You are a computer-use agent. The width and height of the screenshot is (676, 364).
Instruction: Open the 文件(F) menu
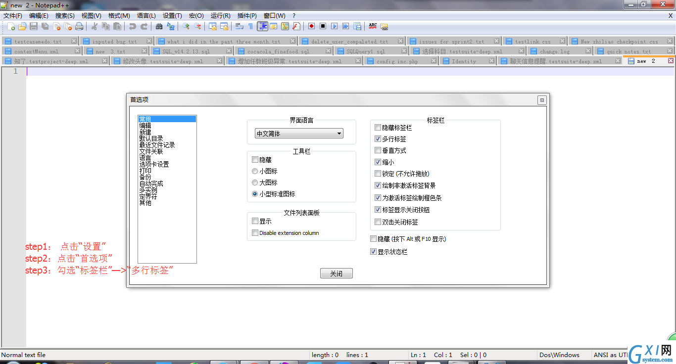[x=13, y=16]
